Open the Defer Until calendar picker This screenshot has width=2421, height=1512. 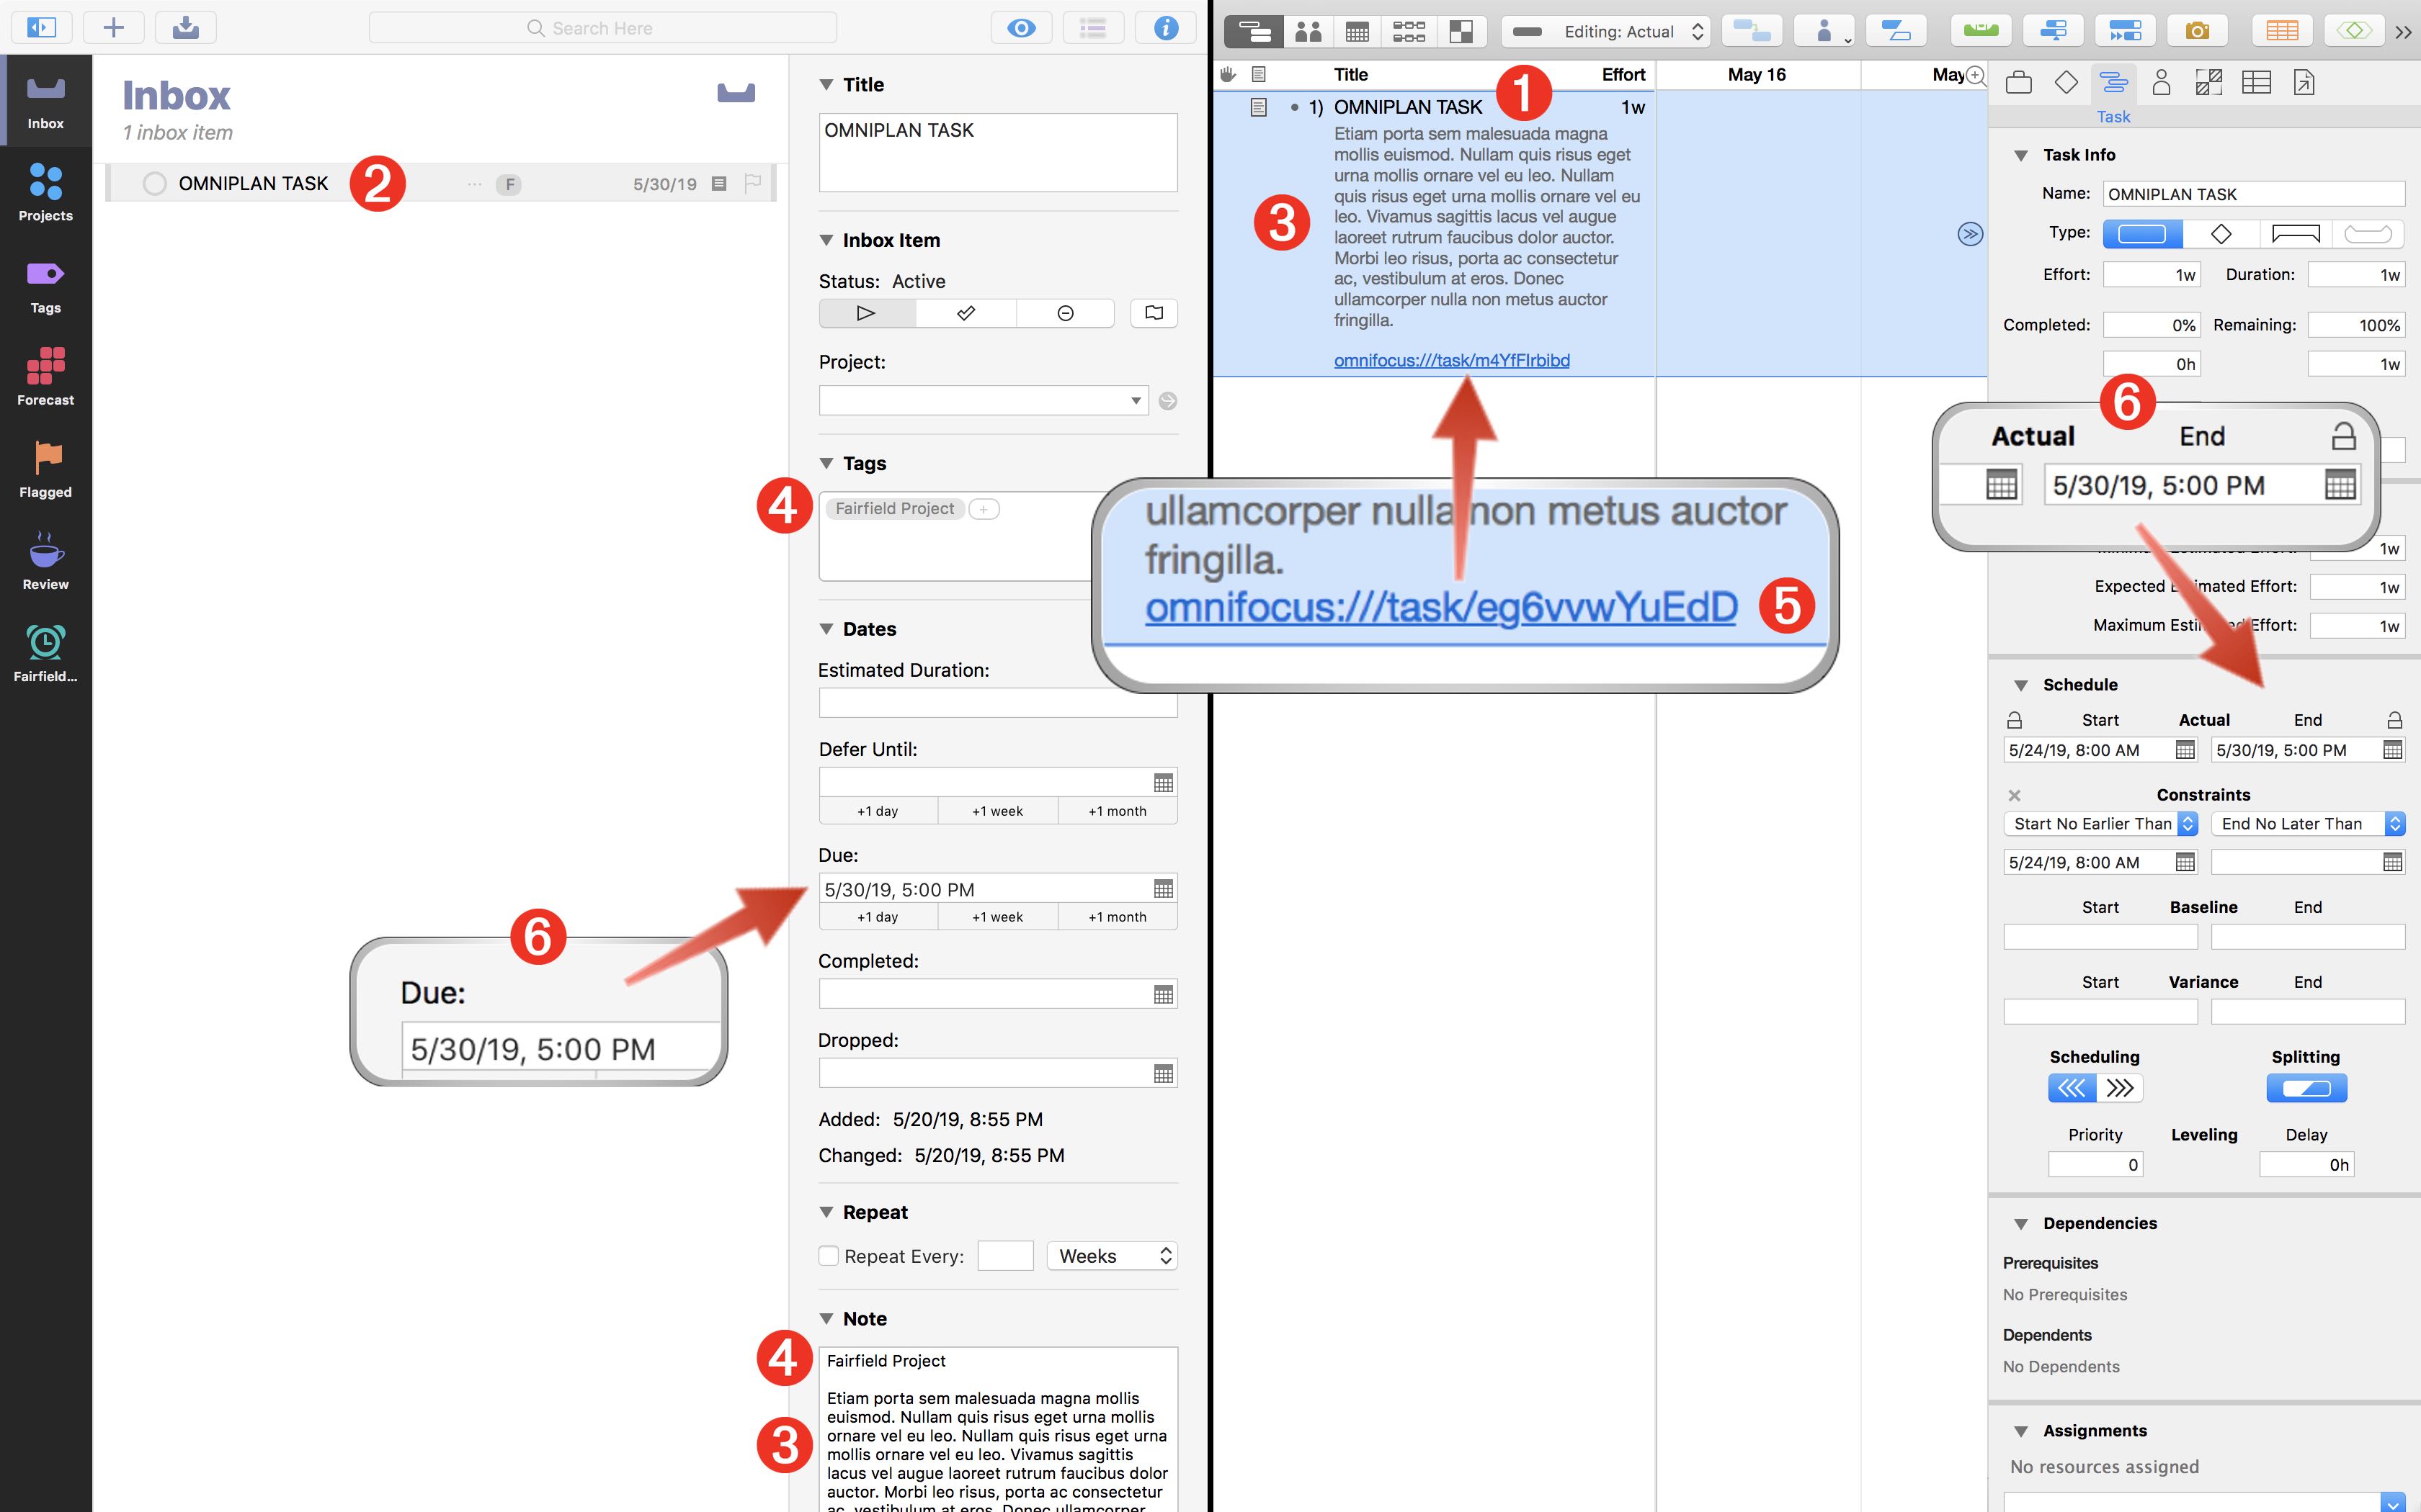1162,783
